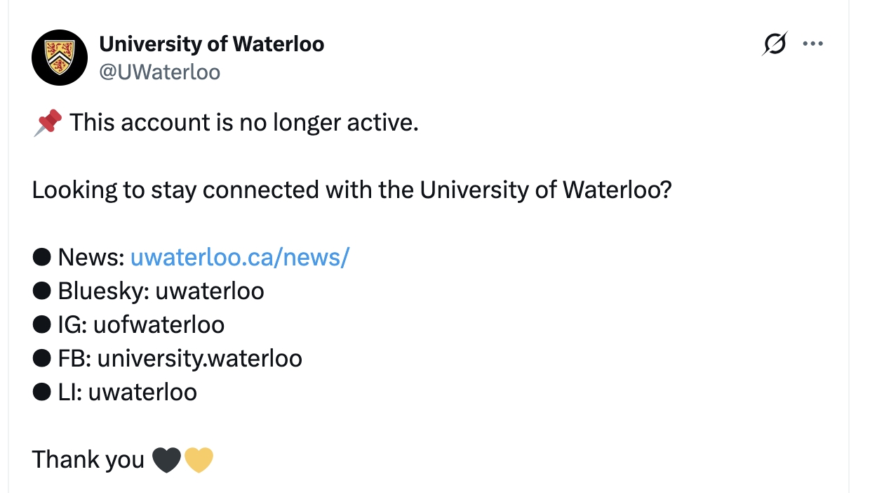The image size is (877, 493).
Task: Open the three-dot more options menu
Action: coord(812,44)
